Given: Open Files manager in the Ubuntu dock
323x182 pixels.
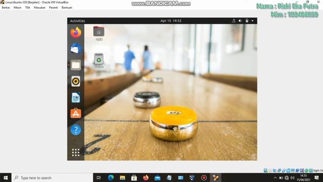Looking at the screenshot, I should coord(76,65).
